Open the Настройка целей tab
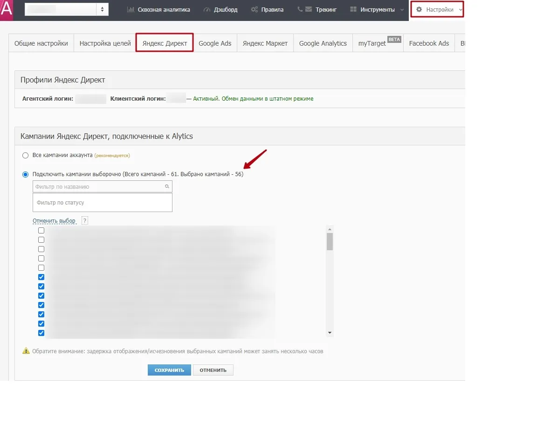 (105, 43)
